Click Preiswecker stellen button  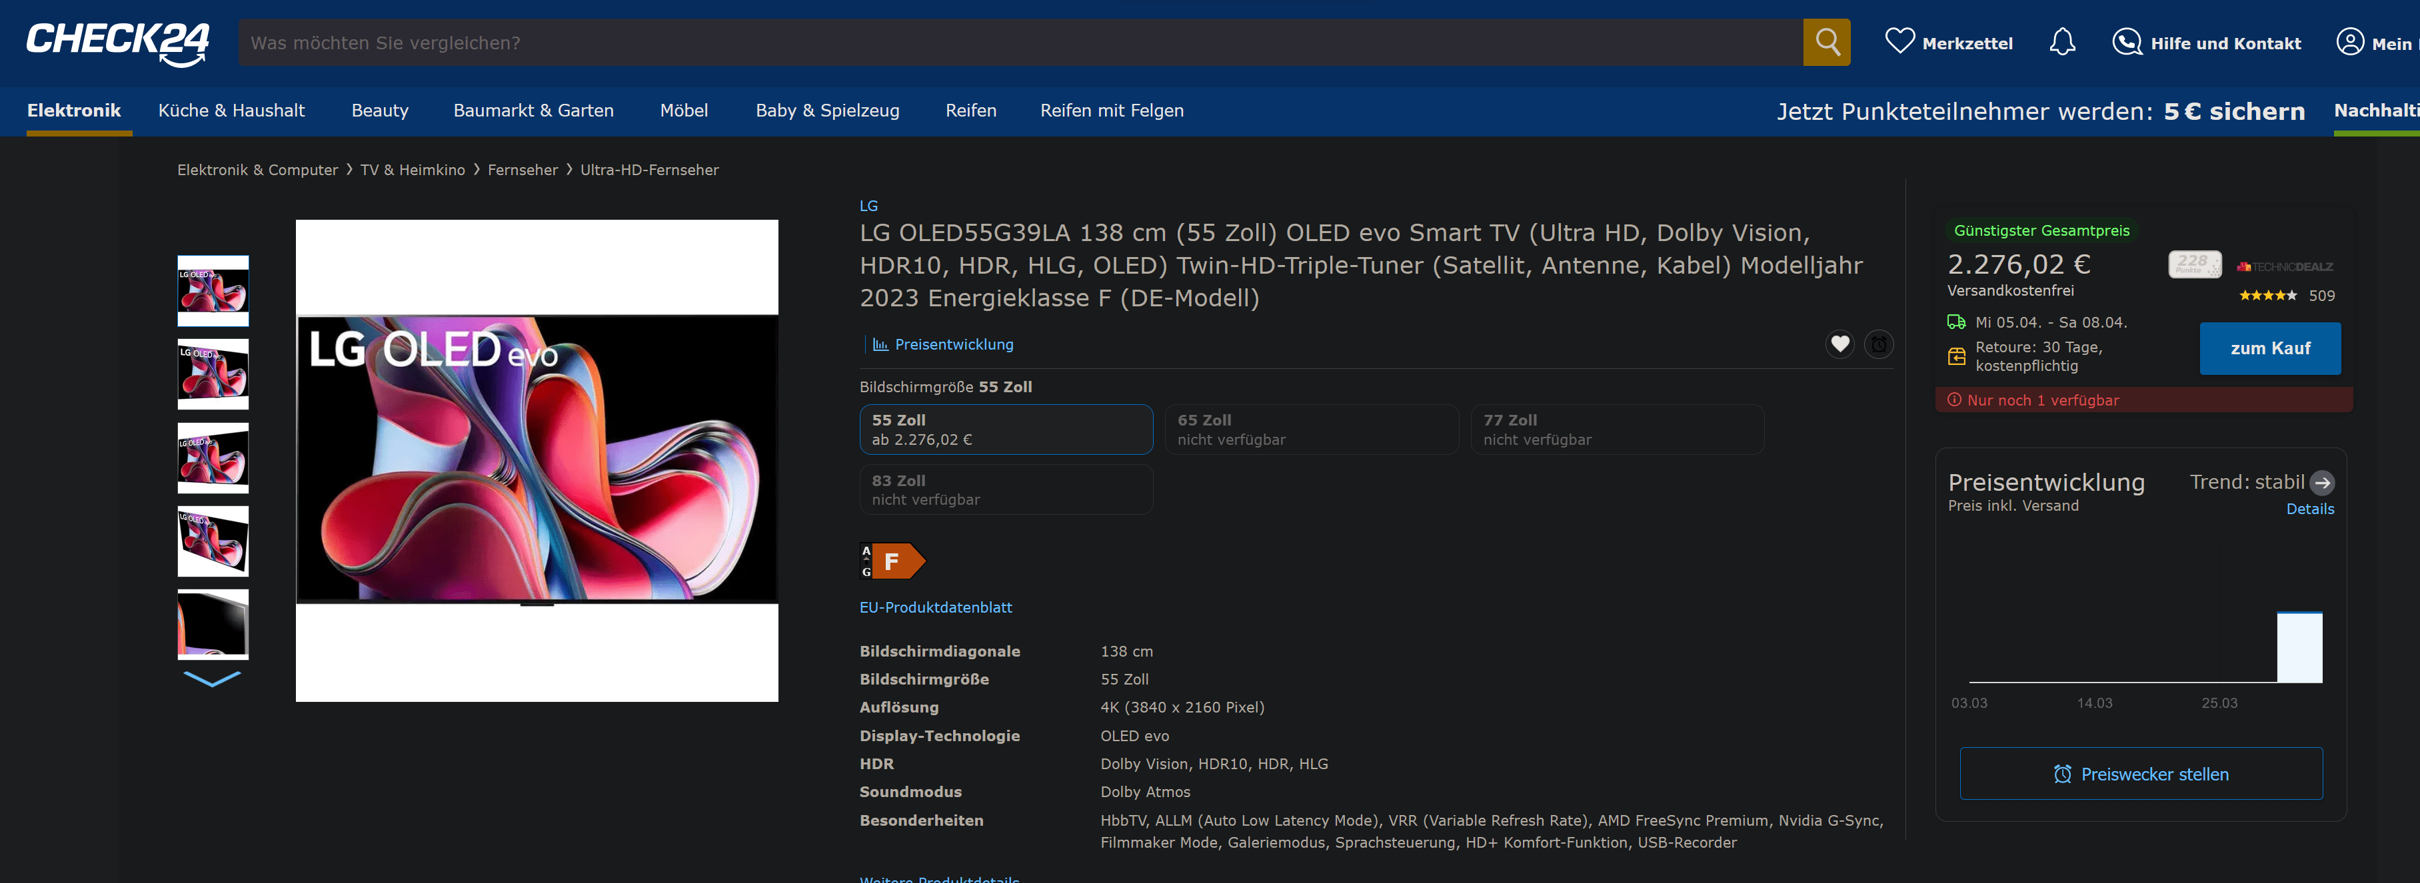coord(2140,773)
